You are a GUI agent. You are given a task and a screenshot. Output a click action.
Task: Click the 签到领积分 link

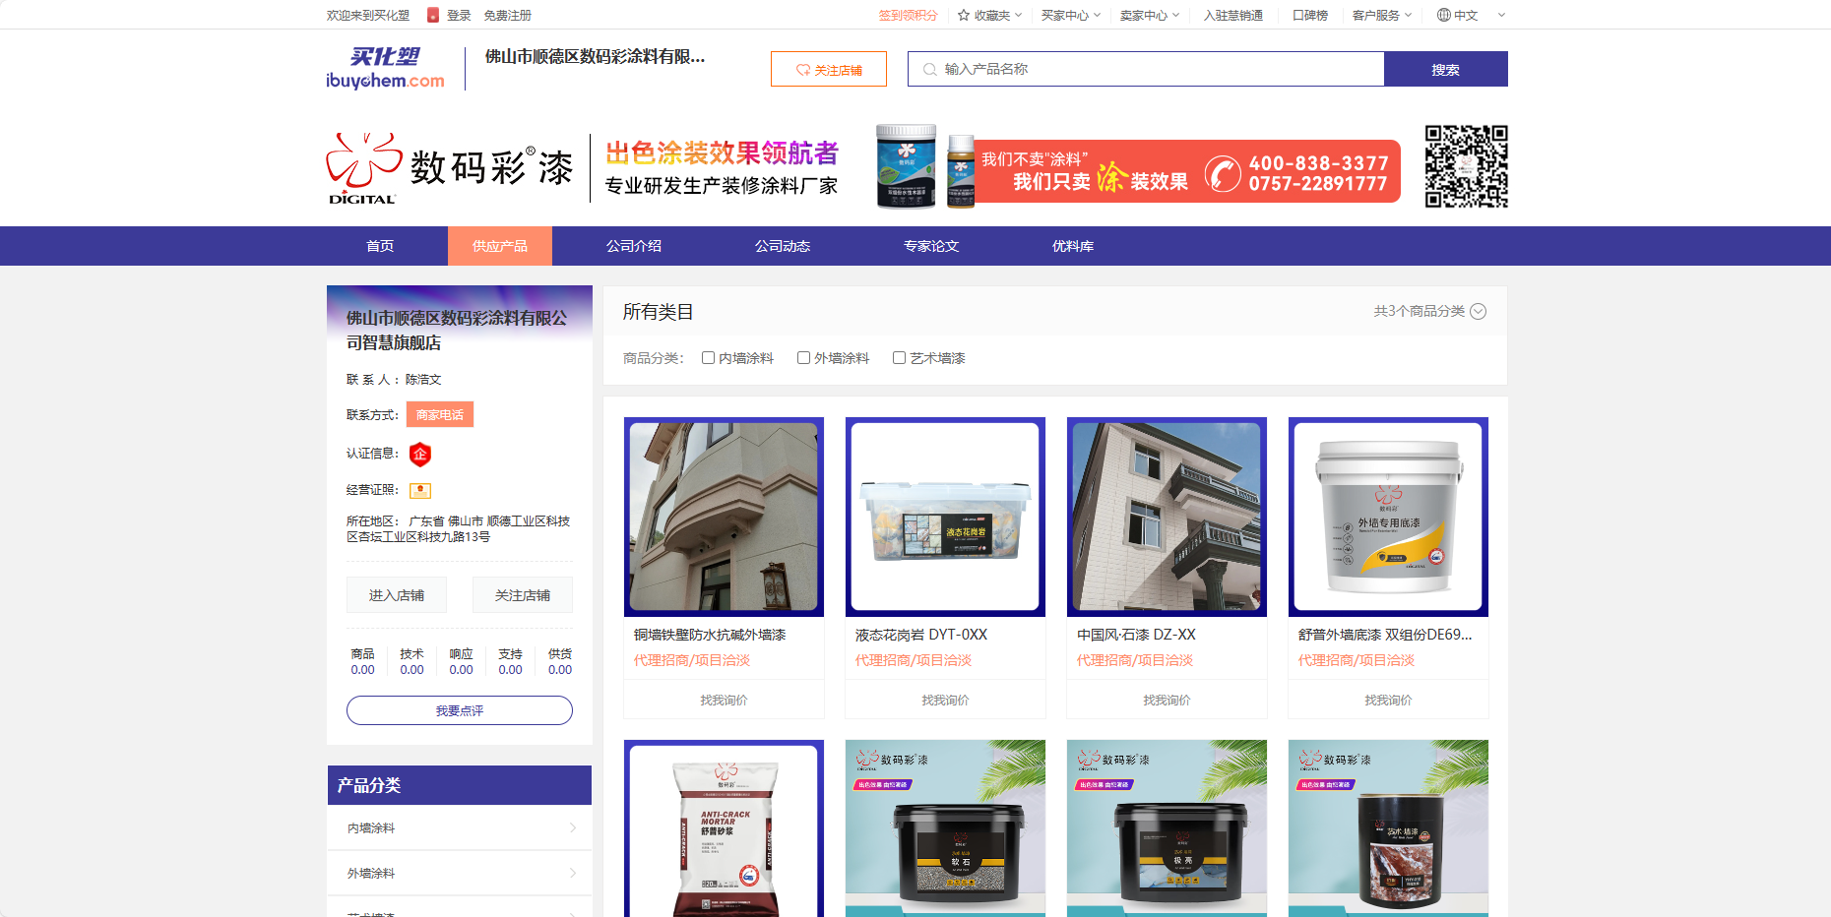coord(908,15)
